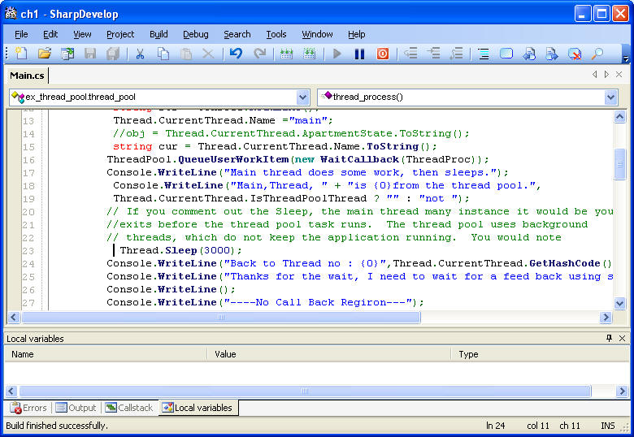
Task: Close the Local variables panel
Action: [x=623, y=338]
